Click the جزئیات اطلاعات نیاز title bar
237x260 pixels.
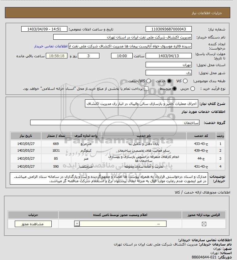coord(118,13)
